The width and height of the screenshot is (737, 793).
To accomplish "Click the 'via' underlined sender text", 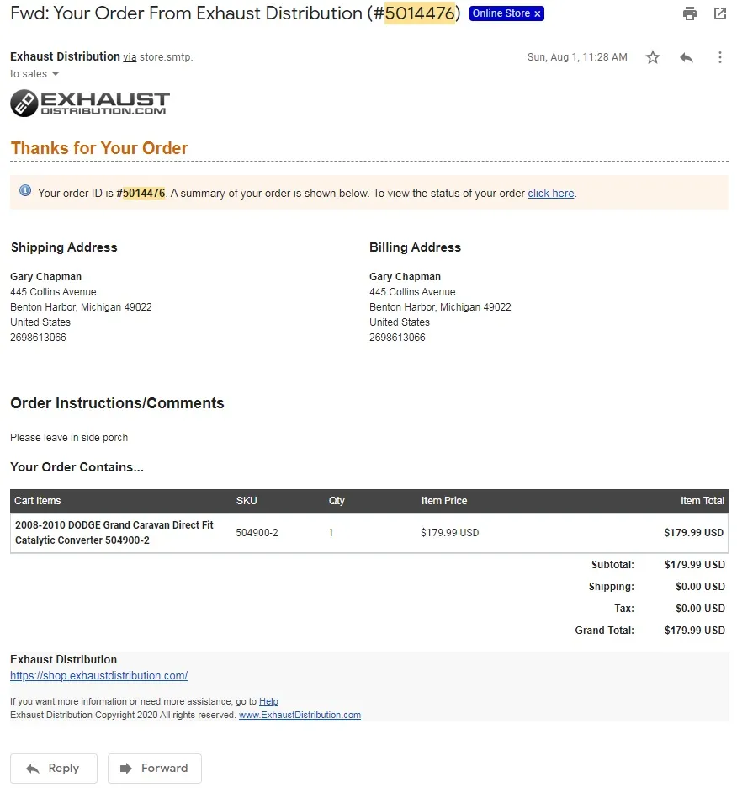I will tap(130, 57).
